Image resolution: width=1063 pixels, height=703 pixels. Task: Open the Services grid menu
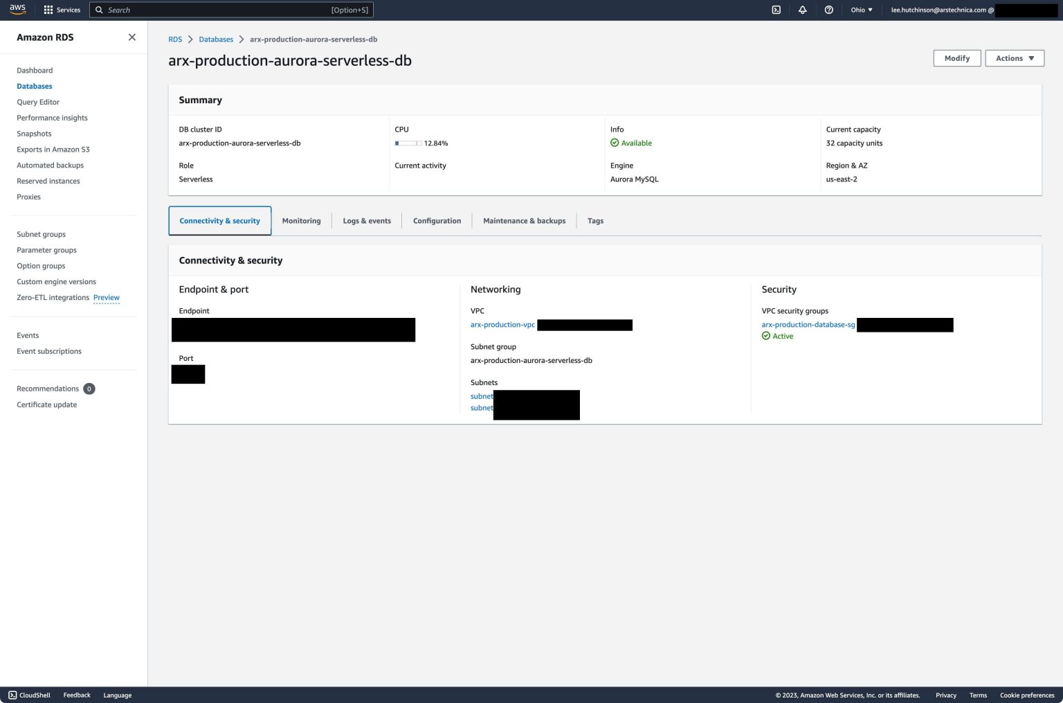point(62,10)
